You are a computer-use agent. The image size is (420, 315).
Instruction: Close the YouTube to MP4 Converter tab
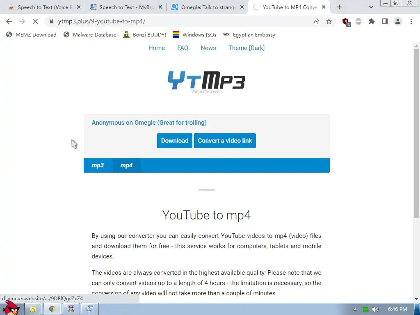point(324,7)
